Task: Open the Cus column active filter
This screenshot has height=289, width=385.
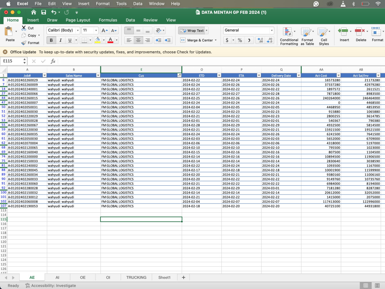Action: [x=179, y=76]
